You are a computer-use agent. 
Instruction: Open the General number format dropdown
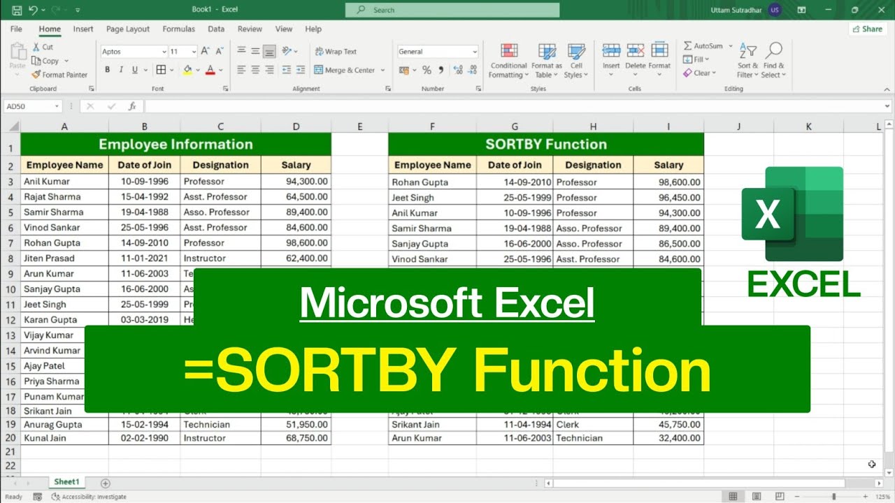[475, 52]
